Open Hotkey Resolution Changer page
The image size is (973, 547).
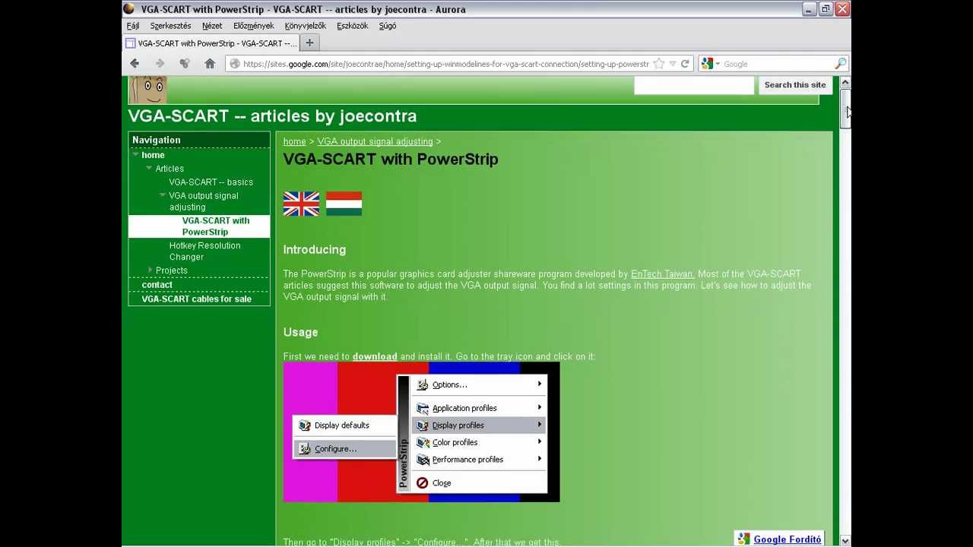point(204,251)
